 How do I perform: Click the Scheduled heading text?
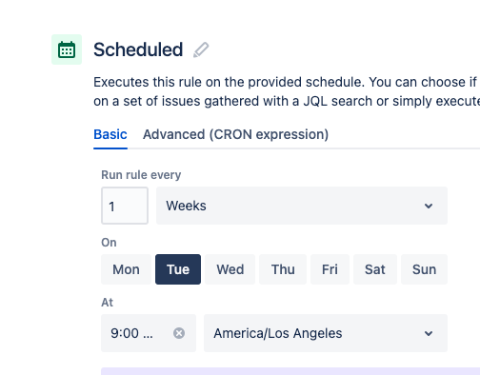138,49
